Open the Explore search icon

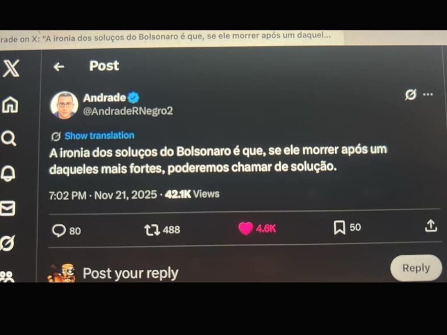9,138
